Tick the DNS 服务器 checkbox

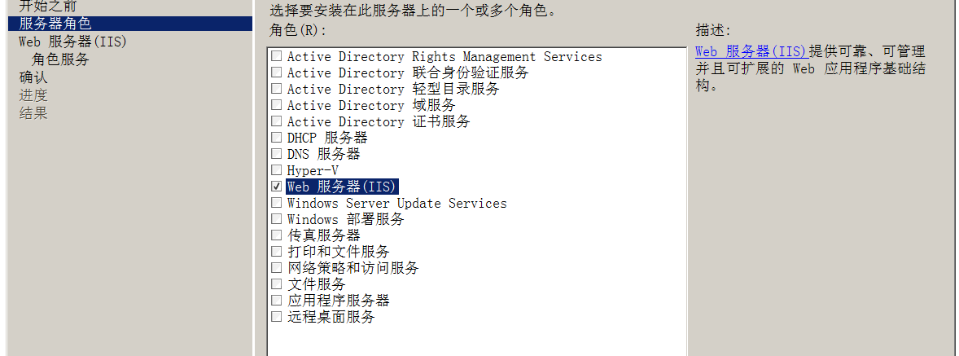pos(277,153)
